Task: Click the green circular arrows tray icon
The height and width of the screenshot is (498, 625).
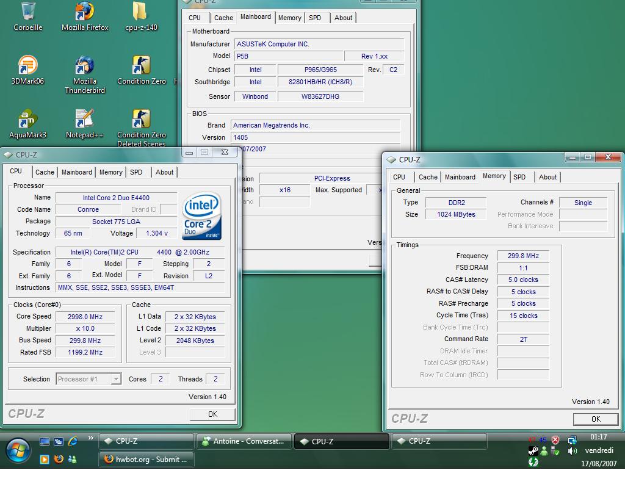Action: tap(533, 462)
